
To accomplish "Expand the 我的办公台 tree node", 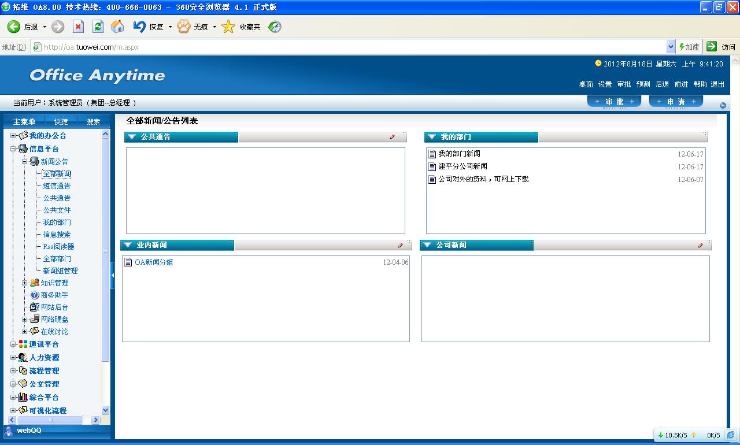I will tap(13, 136).
